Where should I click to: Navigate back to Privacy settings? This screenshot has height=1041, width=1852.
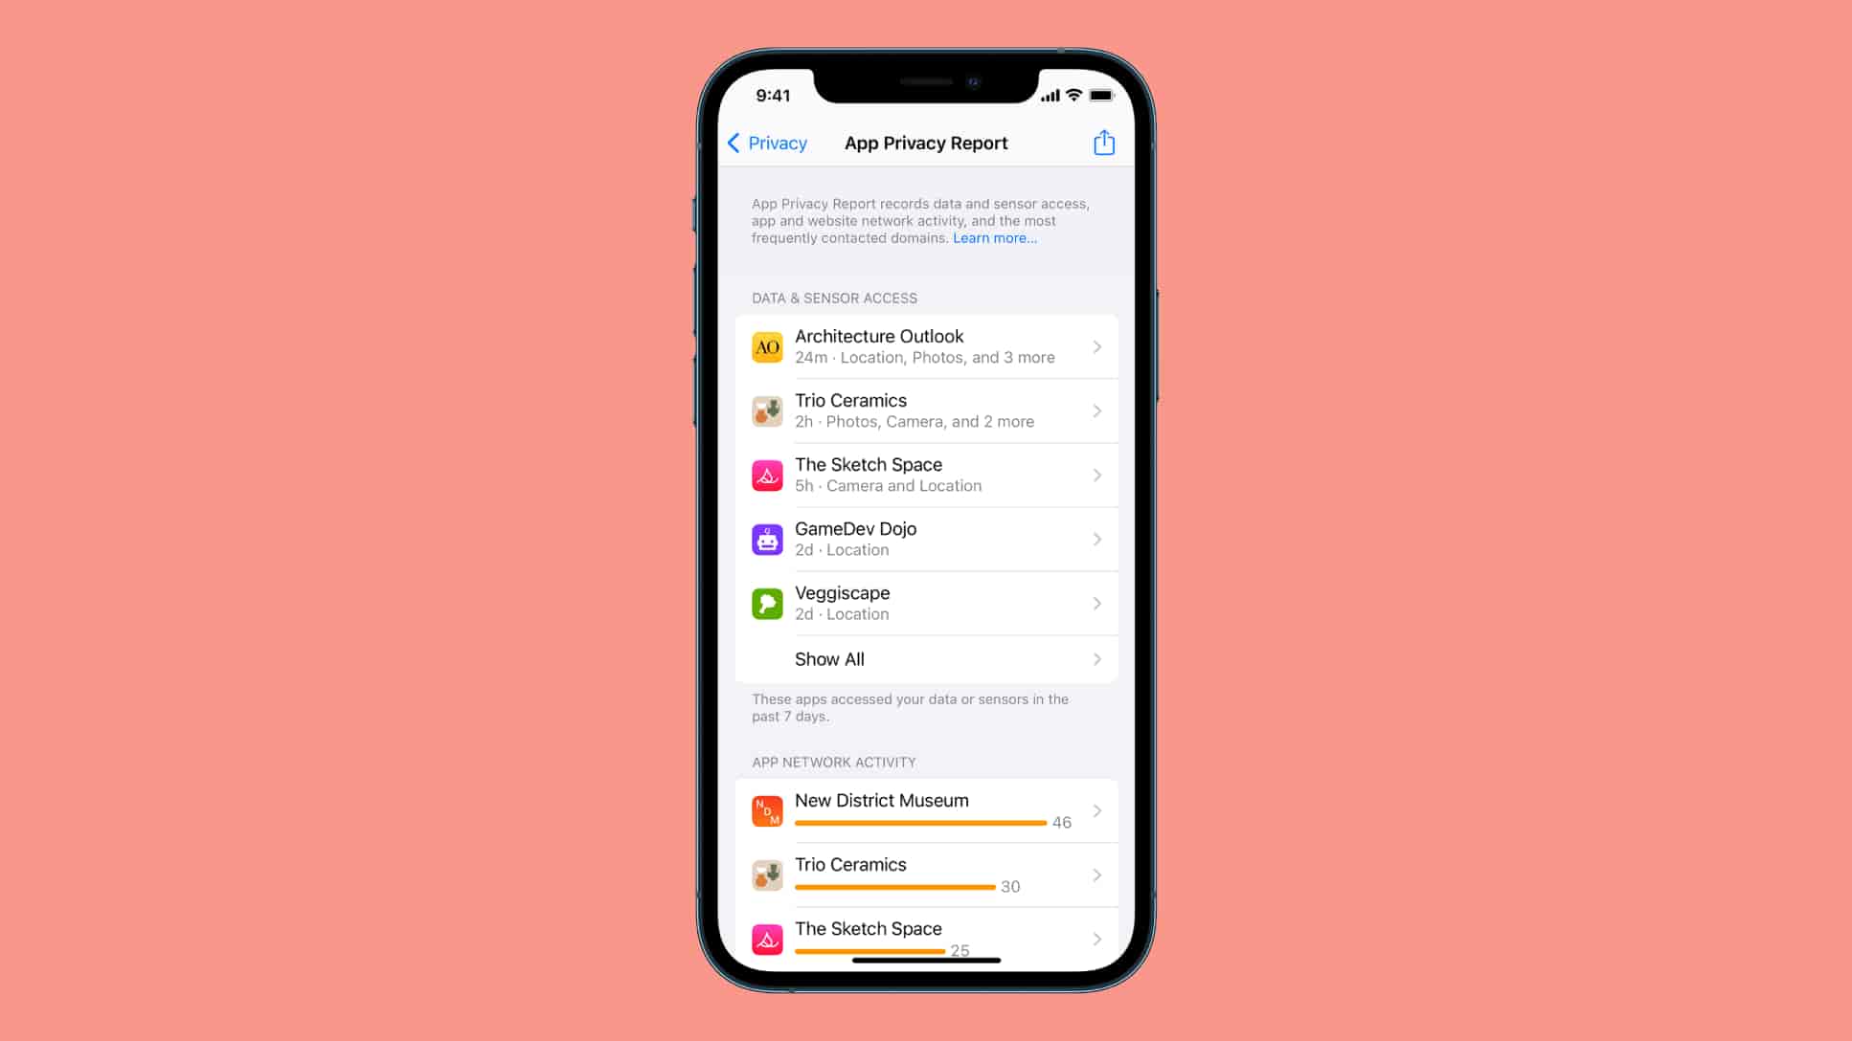764,143
